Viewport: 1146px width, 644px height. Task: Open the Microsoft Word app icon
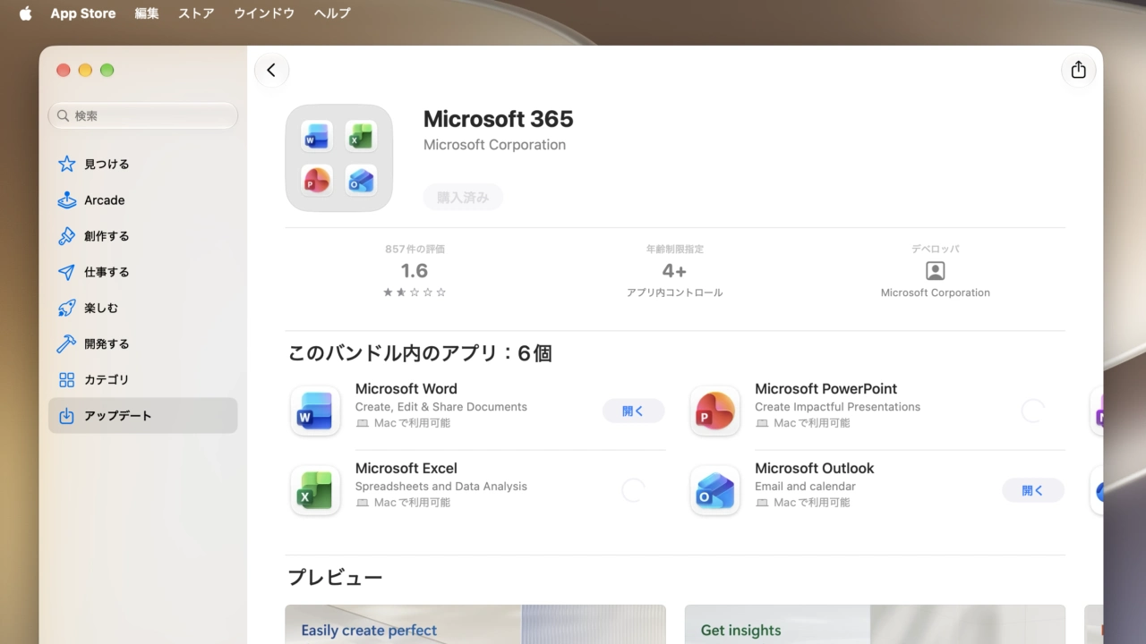pos(315,411)
